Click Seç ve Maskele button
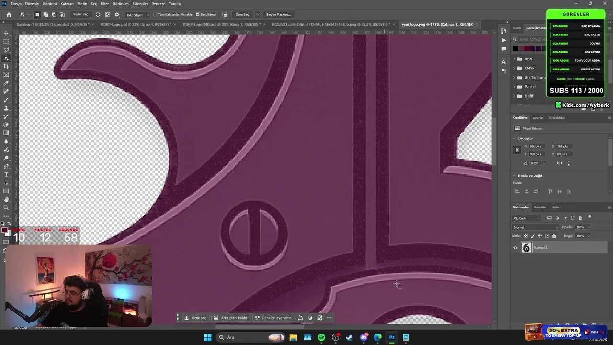 (278, 14)
